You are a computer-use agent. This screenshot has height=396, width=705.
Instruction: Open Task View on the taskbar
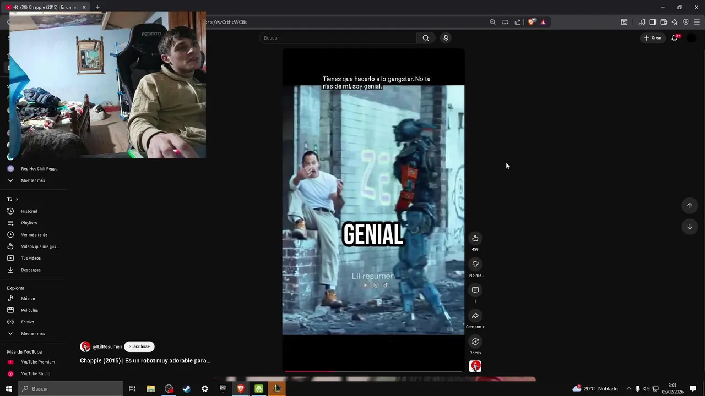[132, 389]
